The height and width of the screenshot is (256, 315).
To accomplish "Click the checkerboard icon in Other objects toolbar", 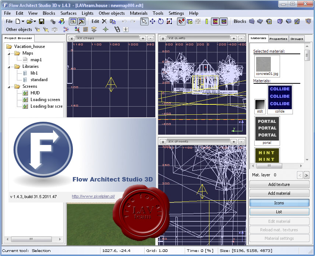I will [86, 30].
